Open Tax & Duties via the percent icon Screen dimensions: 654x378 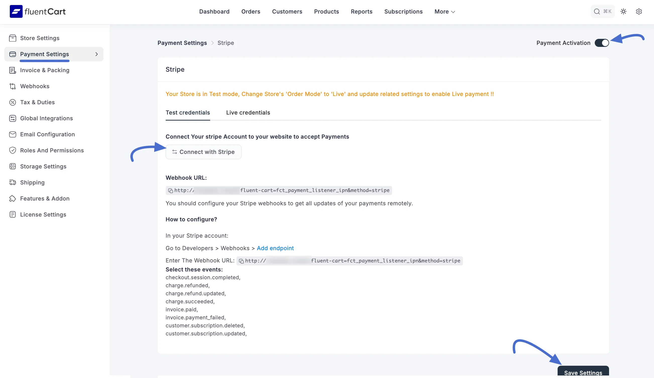pyautogui.click(x=13, y=102)
